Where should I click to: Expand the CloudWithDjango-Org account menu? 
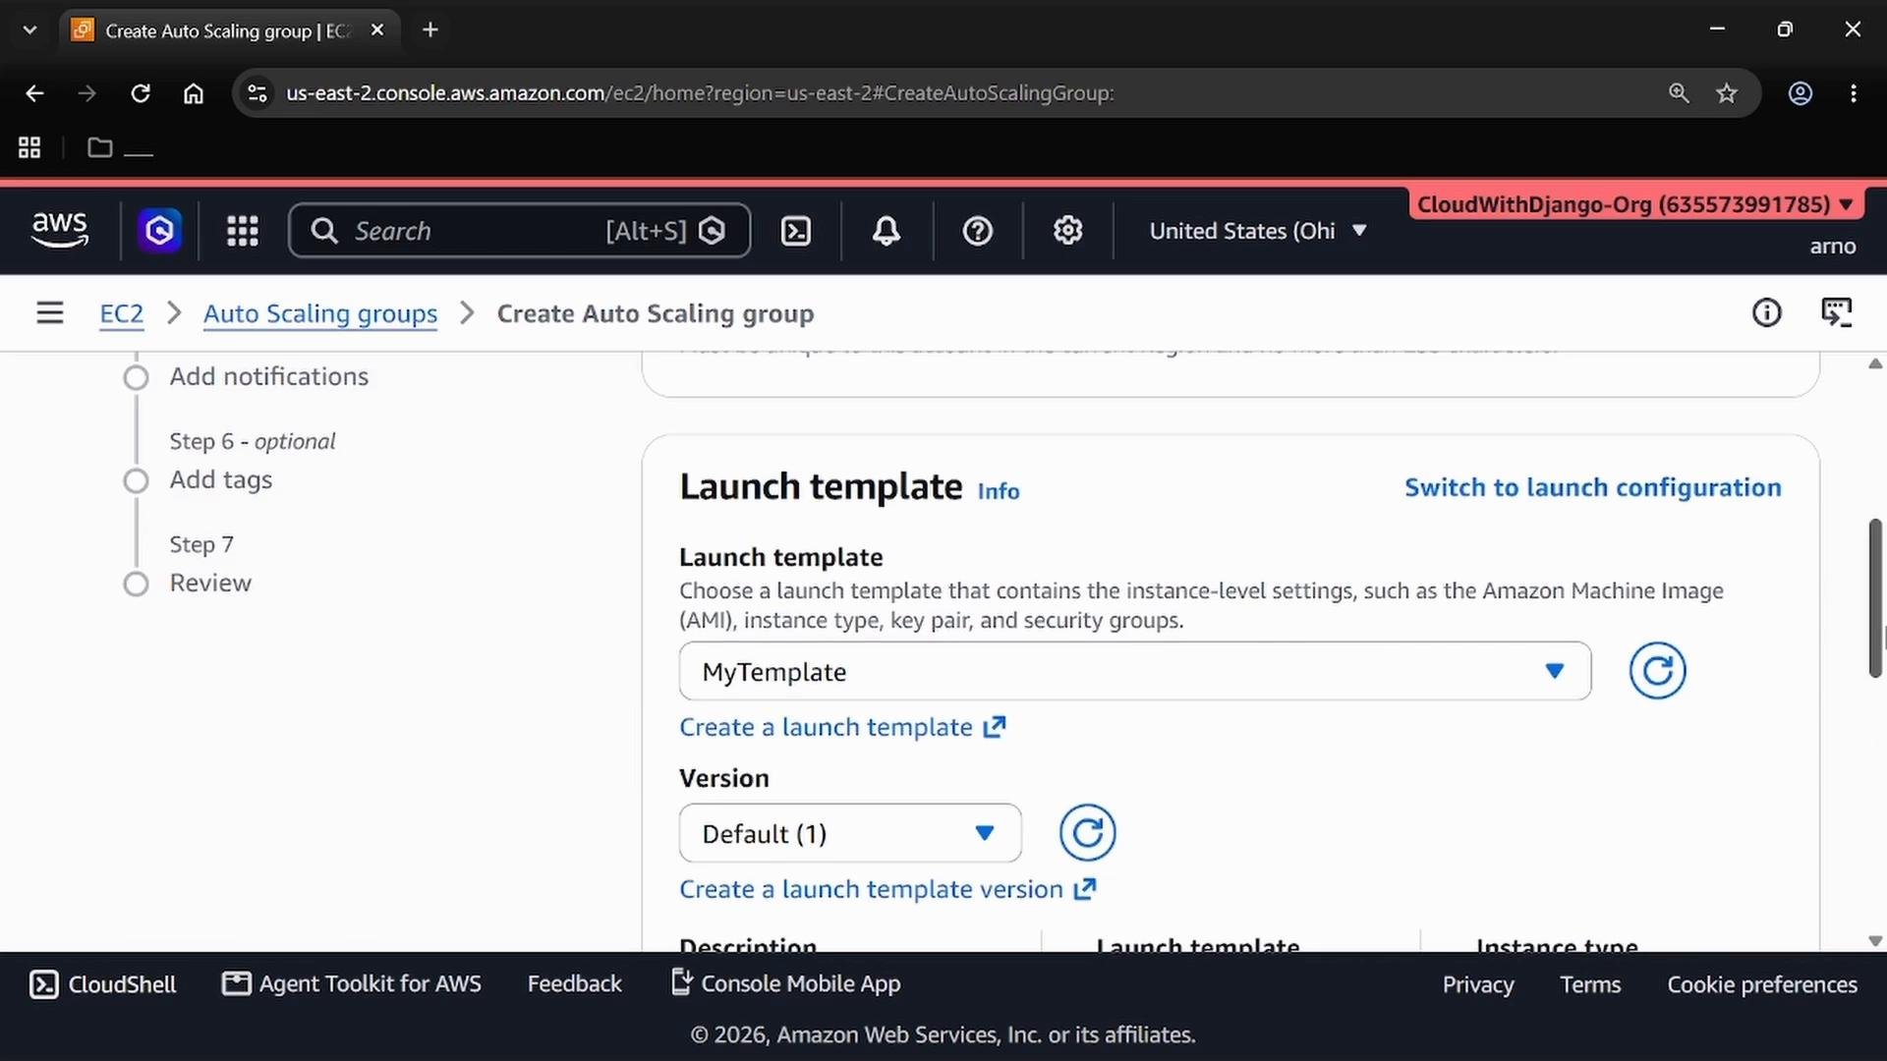(x=1635, y=204)
